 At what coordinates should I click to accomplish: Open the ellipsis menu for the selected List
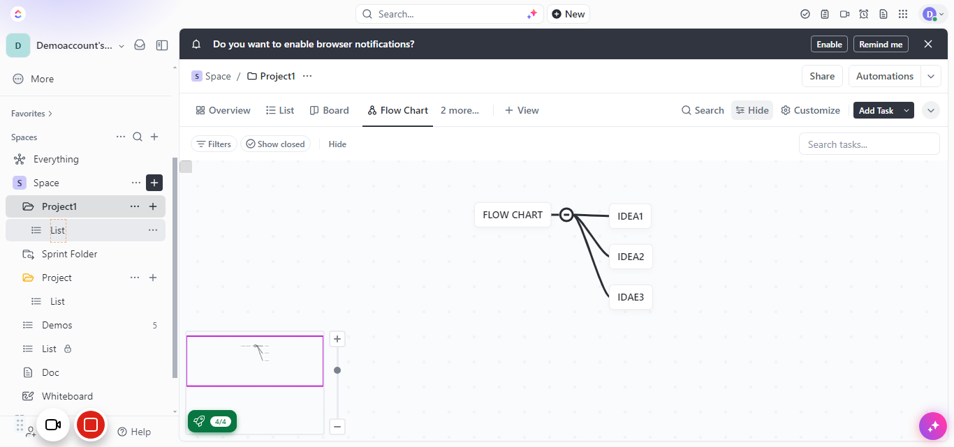(153, 230)
